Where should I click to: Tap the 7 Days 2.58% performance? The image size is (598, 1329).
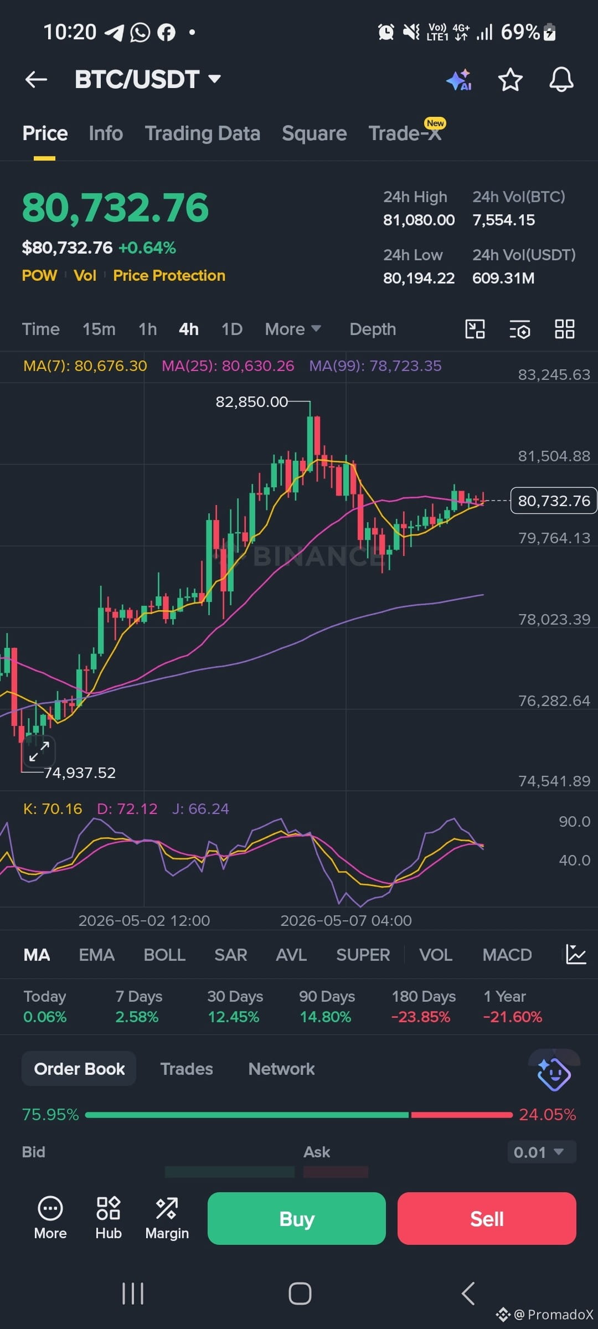click(138, 1006)
